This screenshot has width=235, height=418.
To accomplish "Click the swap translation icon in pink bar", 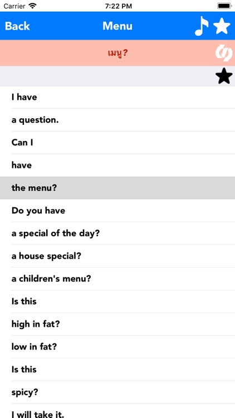I will [223, 53].
